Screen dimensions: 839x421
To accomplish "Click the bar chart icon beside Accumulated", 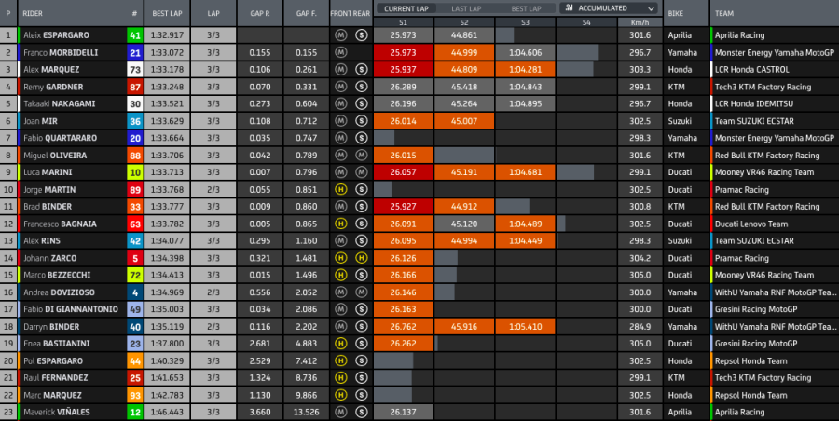I will pyautogui.click(x=570, y=8).
